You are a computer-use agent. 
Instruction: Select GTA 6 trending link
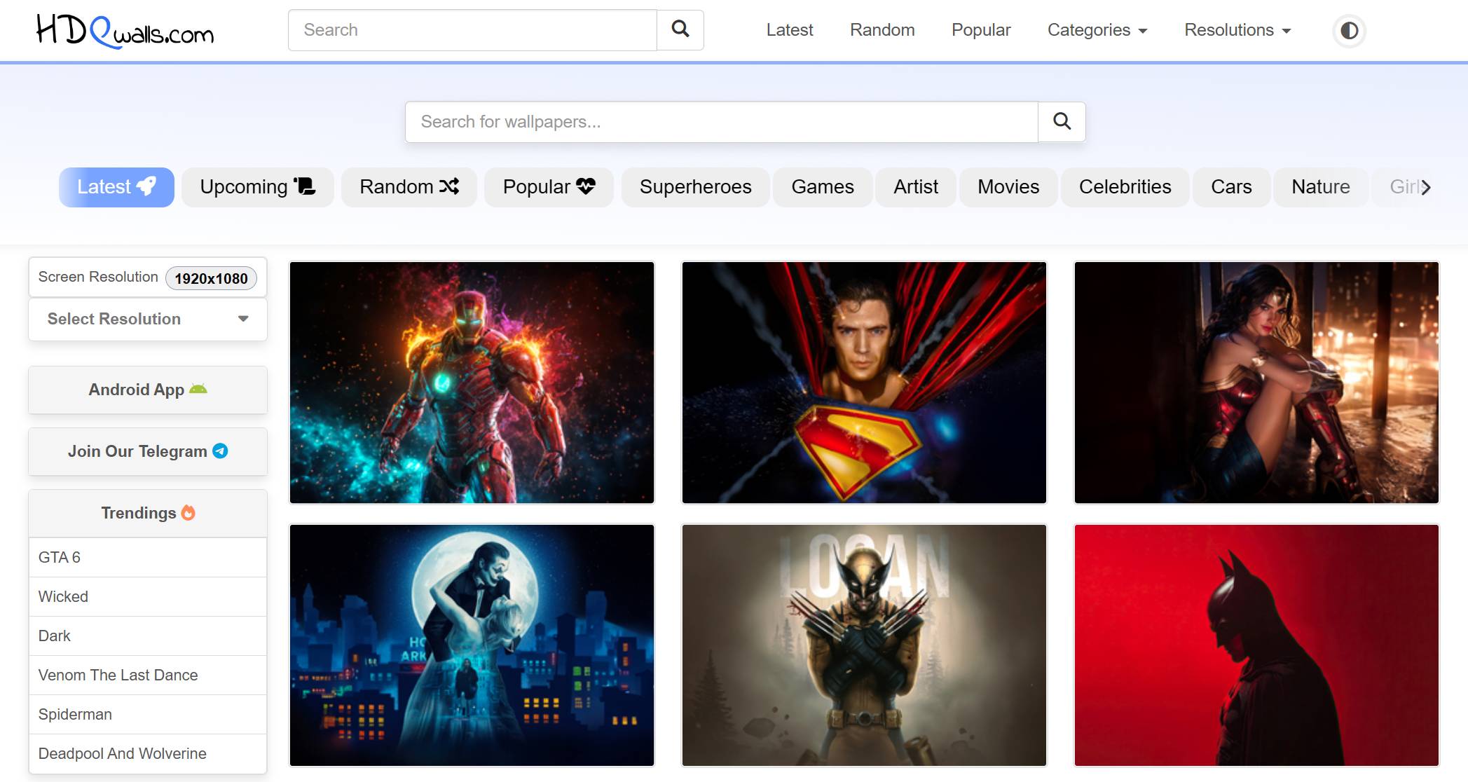point(60,556)
